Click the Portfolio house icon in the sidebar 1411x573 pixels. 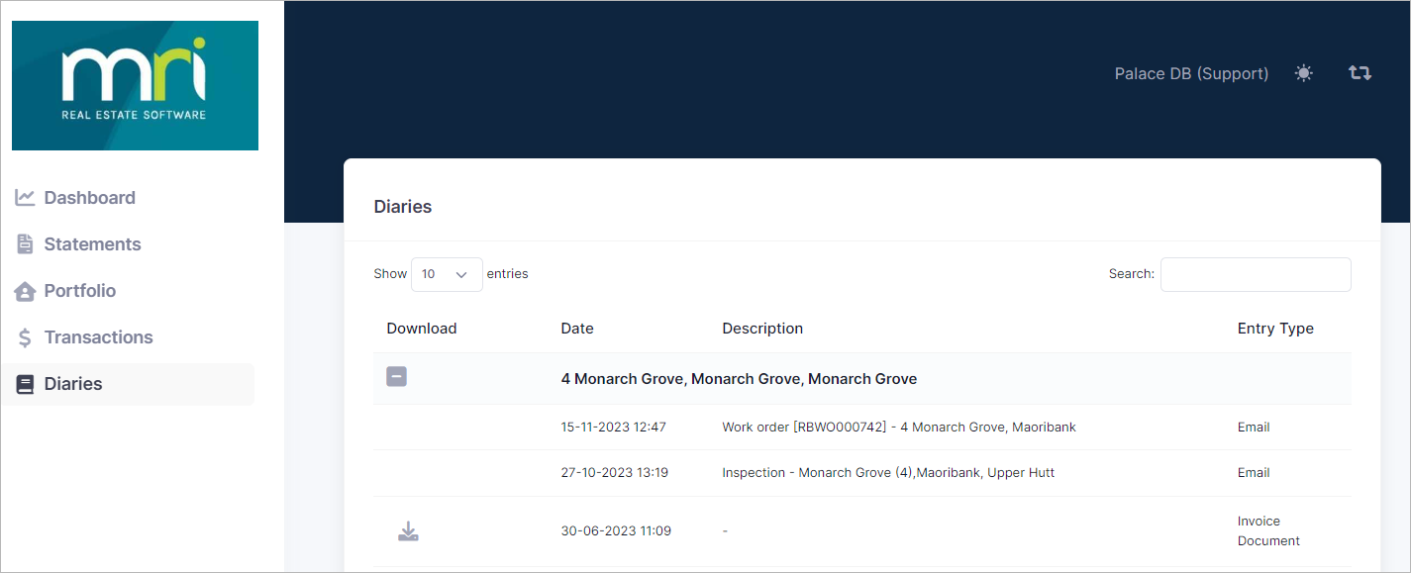[25, 291]
